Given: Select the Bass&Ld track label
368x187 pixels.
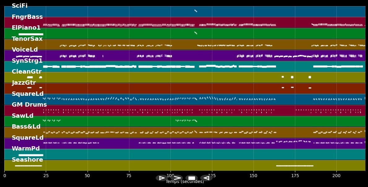Looking at the screenshot, I should tap(26, 127).
